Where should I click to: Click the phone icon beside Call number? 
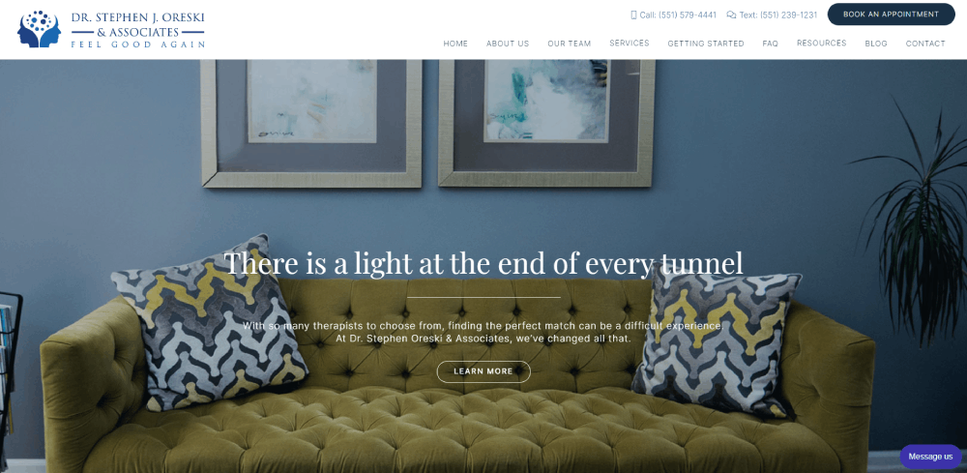(633, 15)
